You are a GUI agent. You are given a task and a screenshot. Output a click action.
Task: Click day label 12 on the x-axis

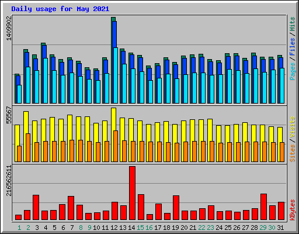point(114,228)
